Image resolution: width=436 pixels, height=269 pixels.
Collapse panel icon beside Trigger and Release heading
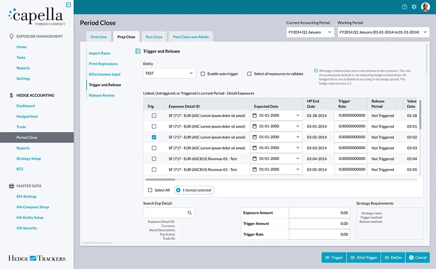tap(138, 51)
